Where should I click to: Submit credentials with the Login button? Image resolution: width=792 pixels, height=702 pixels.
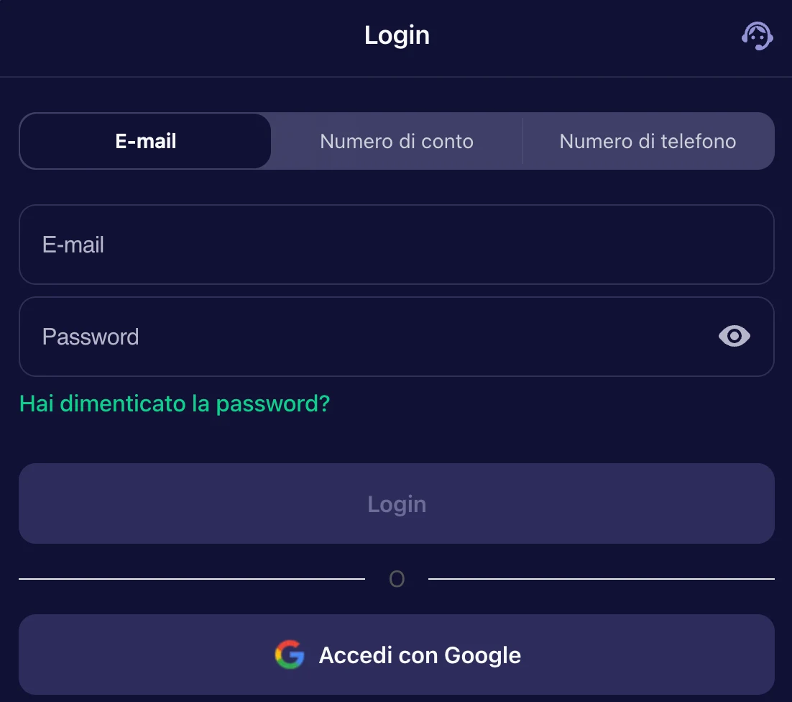396,503
